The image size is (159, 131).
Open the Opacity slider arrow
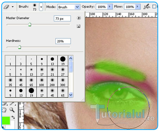point(110,6)
